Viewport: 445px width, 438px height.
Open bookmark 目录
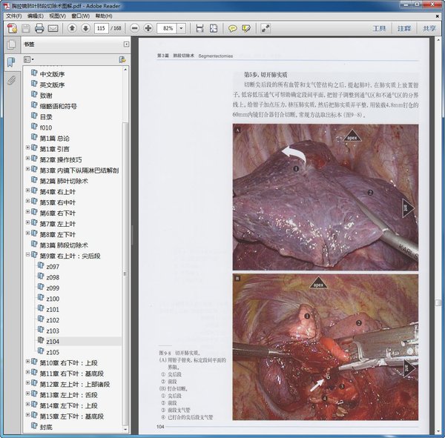(46, 117)
